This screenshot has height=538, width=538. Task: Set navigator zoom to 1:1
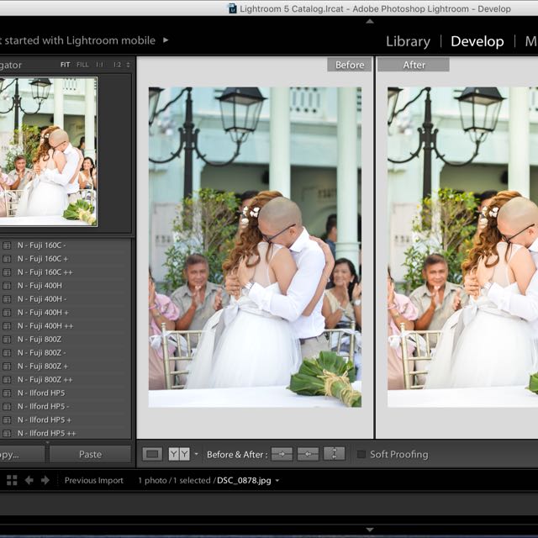[x=99, y=65]
